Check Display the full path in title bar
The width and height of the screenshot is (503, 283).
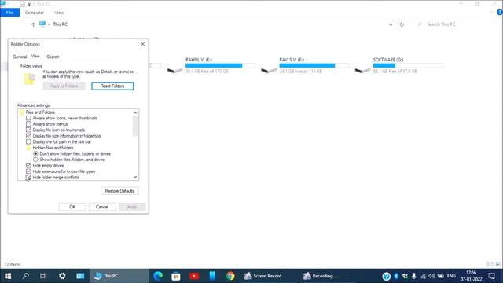tap(28, 141)
